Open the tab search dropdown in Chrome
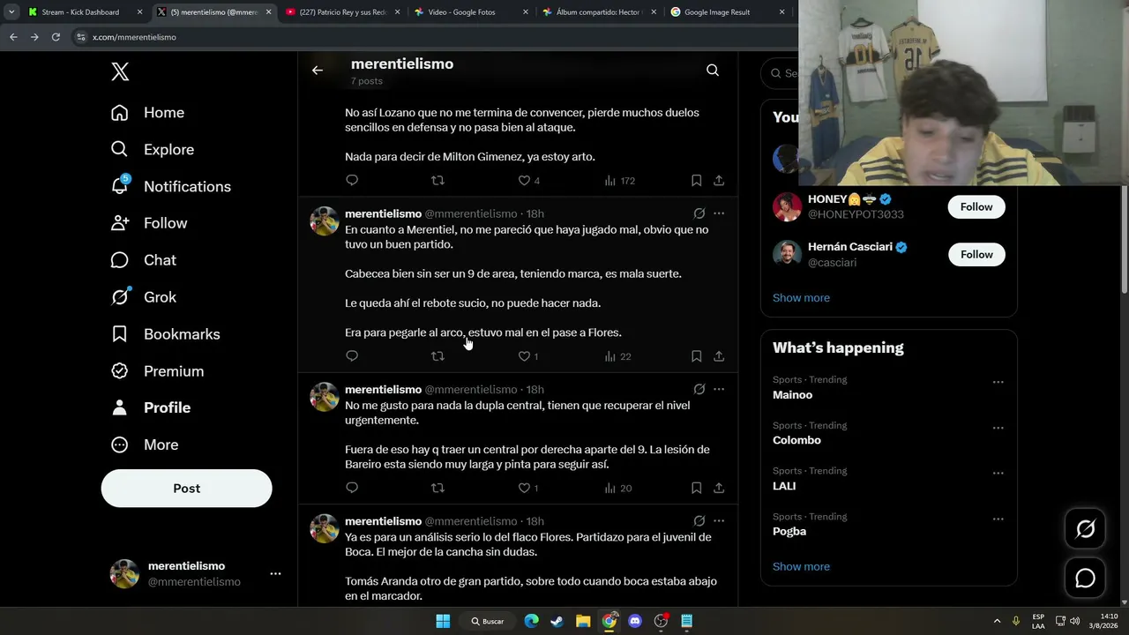 pos(11,12)
